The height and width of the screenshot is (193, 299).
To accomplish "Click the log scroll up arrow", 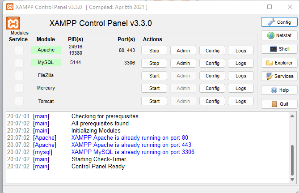I will tap(292, 116).
